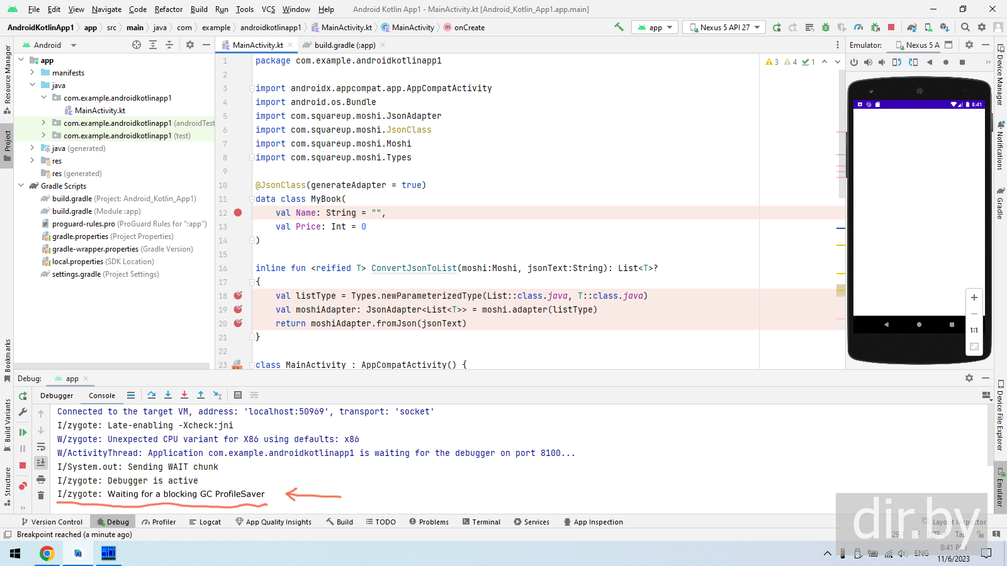Collapse the Gradle Scripts tree node
The width and height of the screenshot is (1007, 566).
[21, 186]
